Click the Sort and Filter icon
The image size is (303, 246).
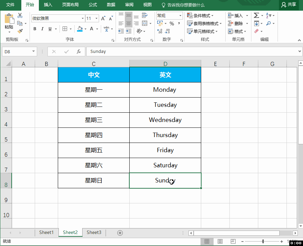pyautogui.click(x=269, y=15)
